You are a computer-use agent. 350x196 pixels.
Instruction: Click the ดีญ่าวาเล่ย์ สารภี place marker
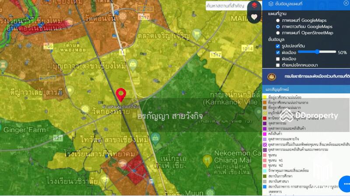coord(70,91)
